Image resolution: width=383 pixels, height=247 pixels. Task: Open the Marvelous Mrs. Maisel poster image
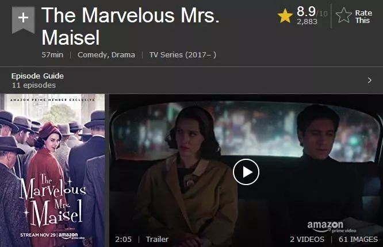point(52,170)
